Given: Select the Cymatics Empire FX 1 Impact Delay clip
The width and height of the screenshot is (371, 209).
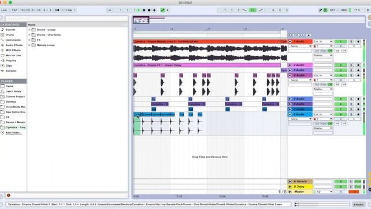Looking at the screenshot, I should [207, 65].
